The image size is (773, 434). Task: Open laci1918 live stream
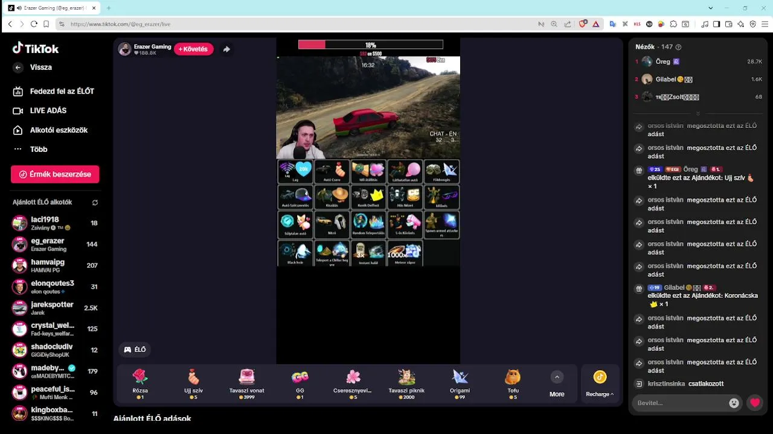[x=55, y=223]
